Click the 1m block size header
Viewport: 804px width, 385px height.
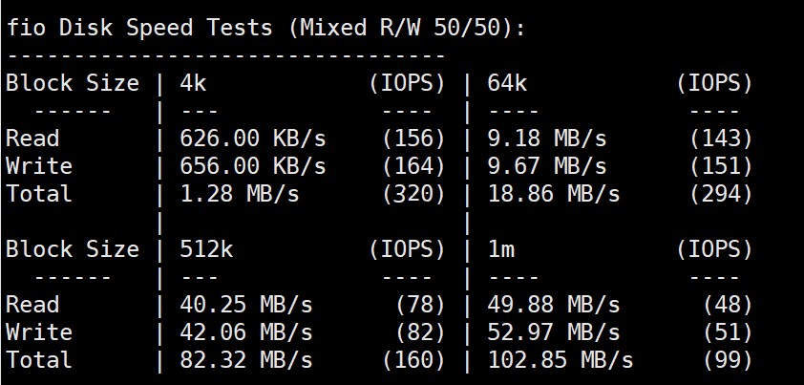tap(501, 249)
